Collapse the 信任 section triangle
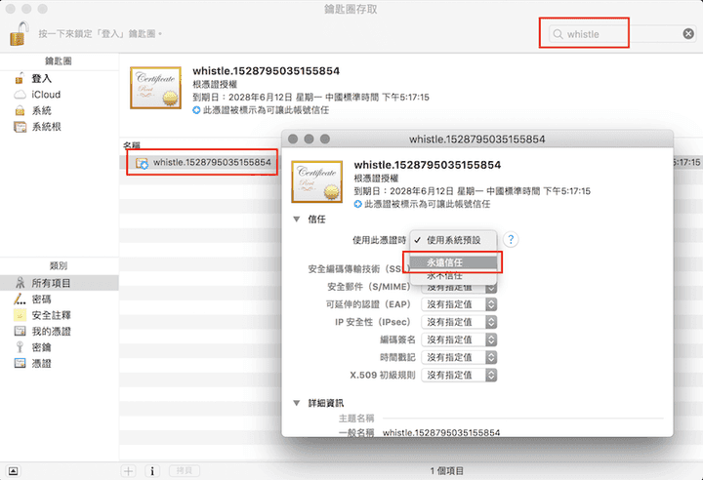 (x=297, y=220)
